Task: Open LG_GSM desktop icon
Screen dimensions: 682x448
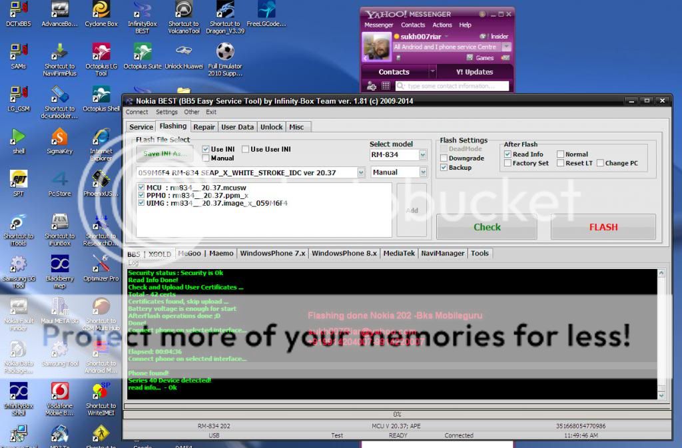Action: (19, 99)
